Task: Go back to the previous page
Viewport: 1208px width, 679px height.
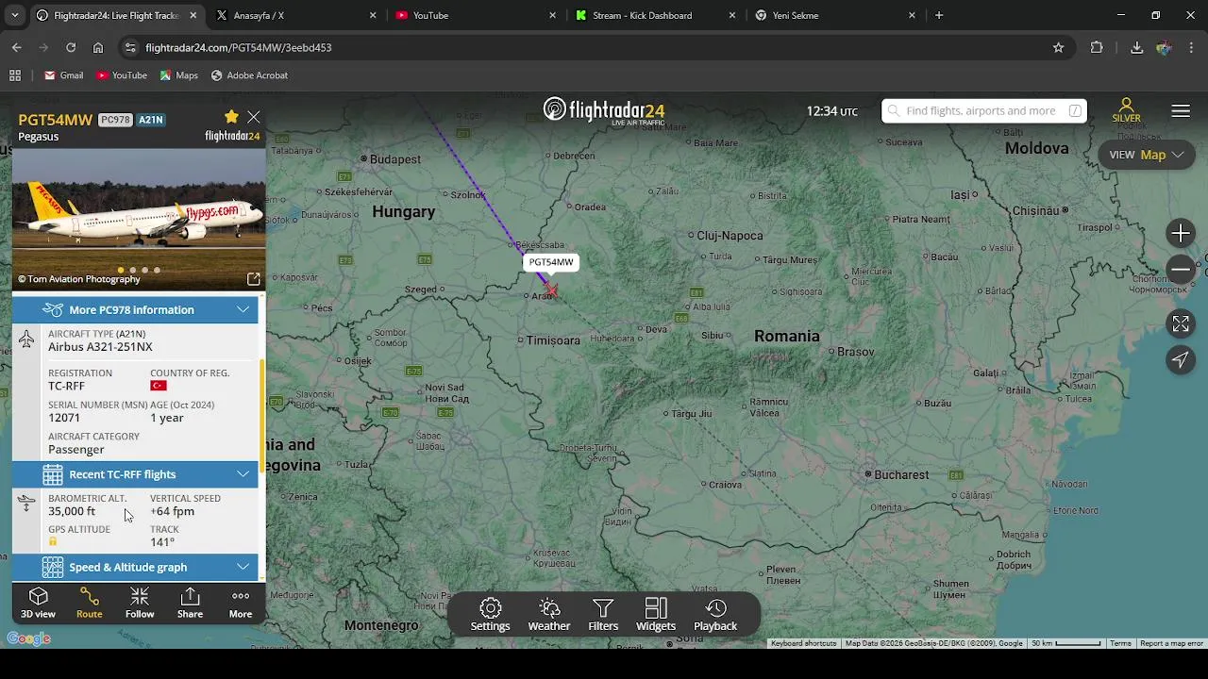Action: [x=16, y=47]
